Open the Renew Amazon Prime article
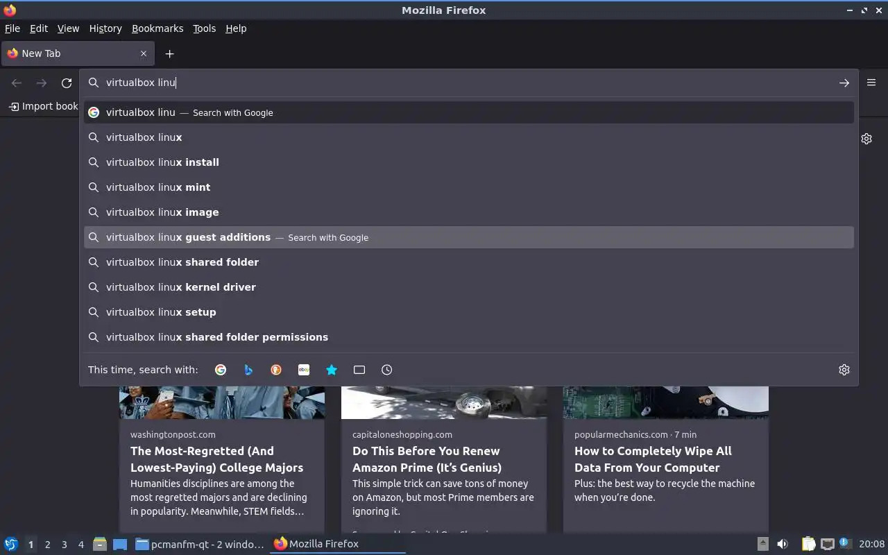This screenshot has height=555, width=888. [427, 459]
